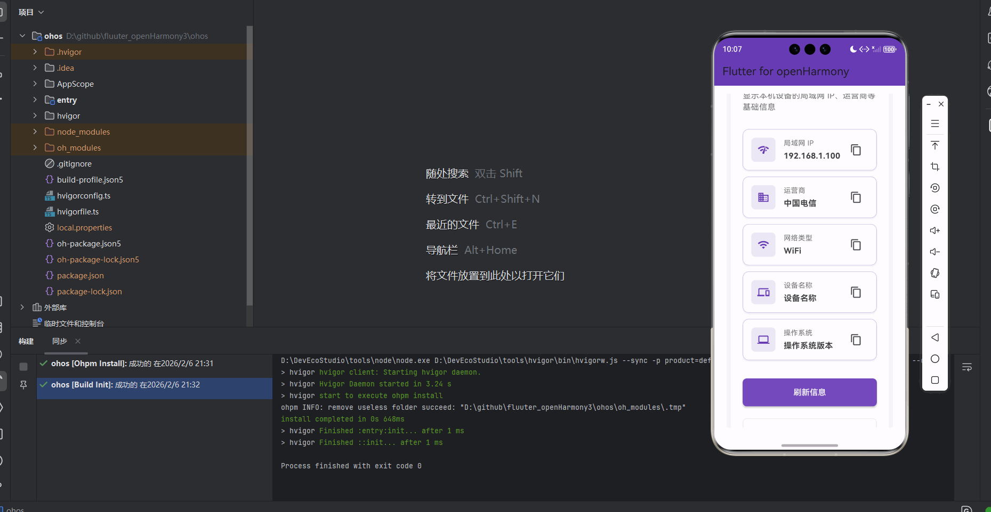Select the package.json file
Screen dimensions: 991x512
[80, 275]
